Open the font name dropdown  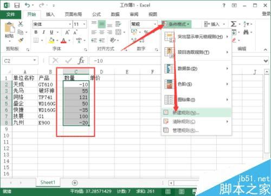[x=70, y=24]
